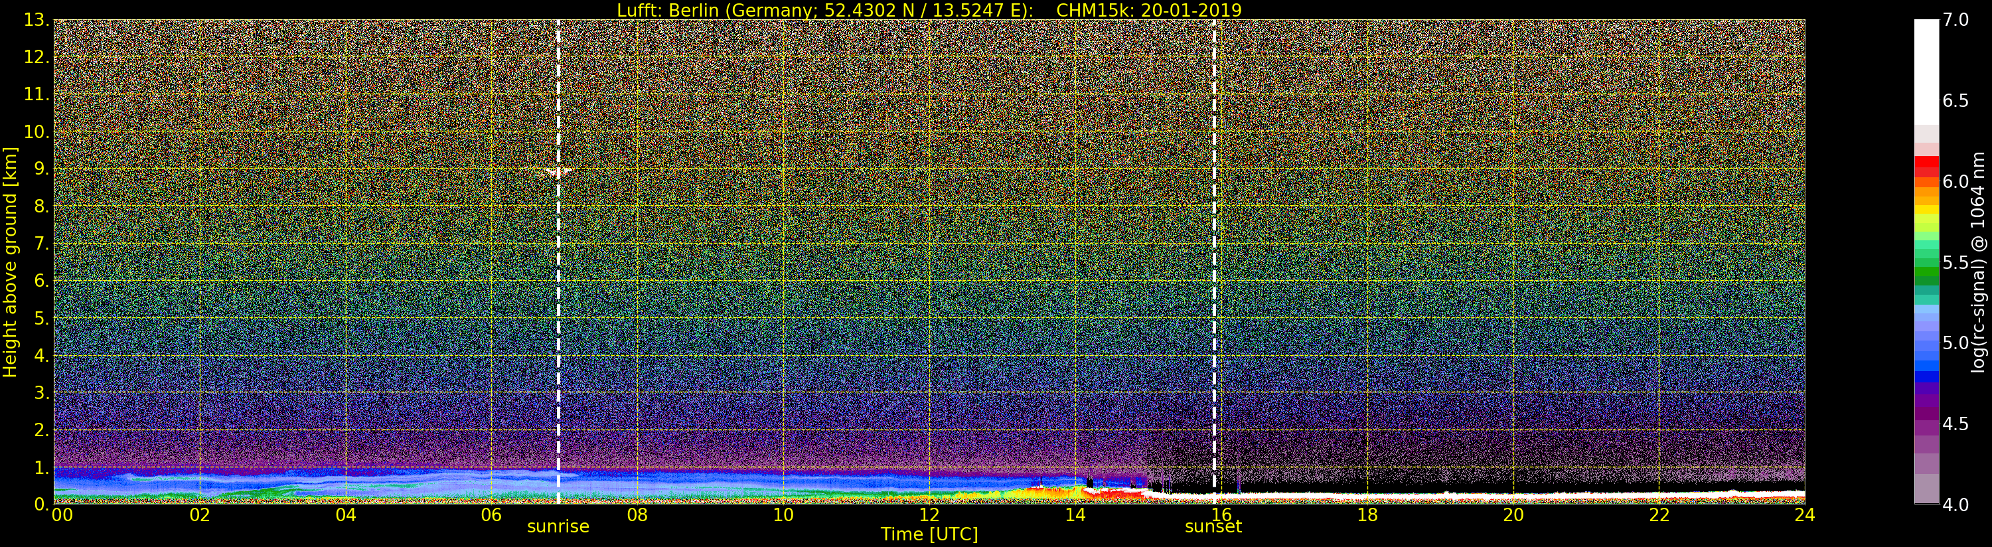Click the 4.0 tick label on the colorbar
This screenshot has width=1992, height=547.
tap(1955, 505)
